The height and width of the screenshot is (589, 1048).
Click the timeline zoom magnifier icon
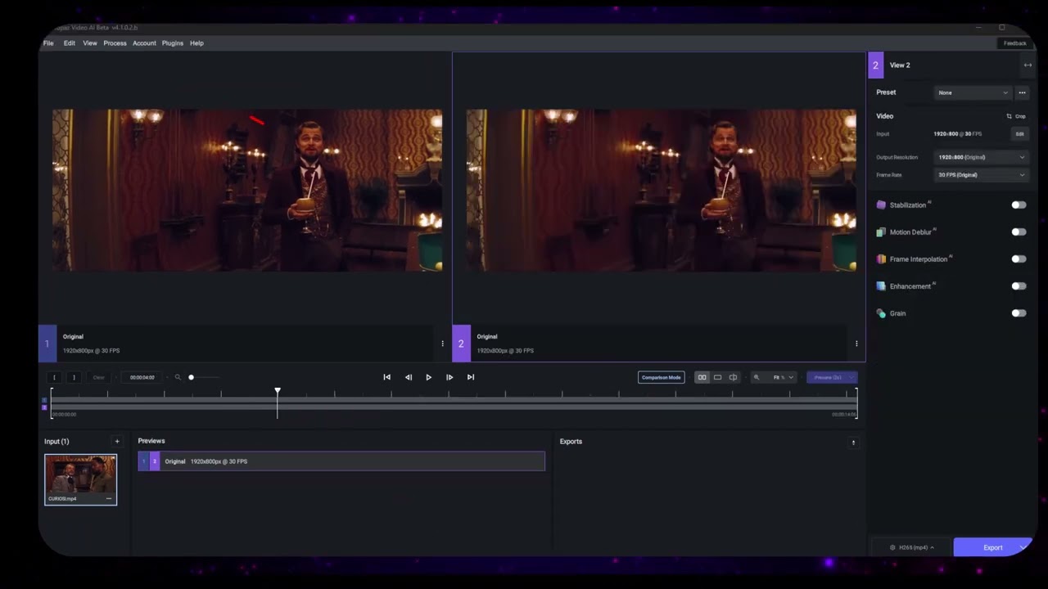[178, 377]
